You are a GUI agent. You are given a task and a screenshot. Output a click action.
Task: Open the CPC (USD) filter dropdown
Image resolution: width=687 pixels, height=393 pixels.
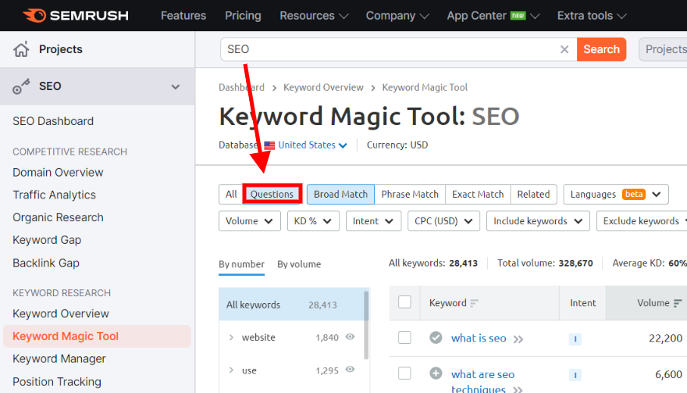click(x=443, y=221)
